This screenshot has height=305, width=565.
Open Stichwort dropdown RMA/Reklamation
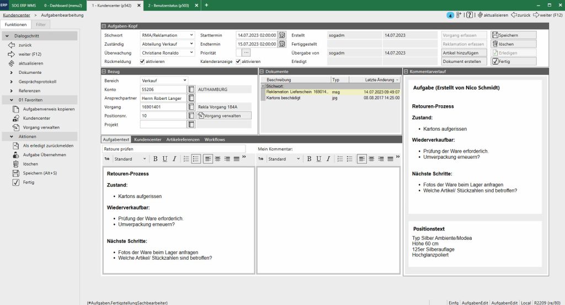click(x=167, y=35)
